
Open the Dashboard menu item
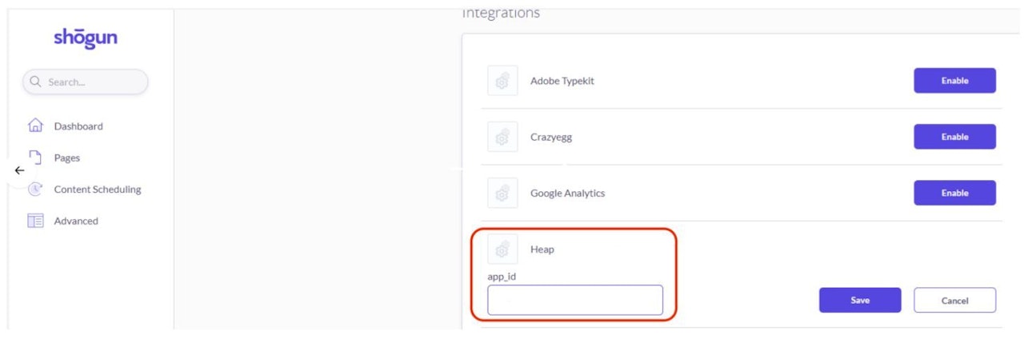(x=78, y=126)
